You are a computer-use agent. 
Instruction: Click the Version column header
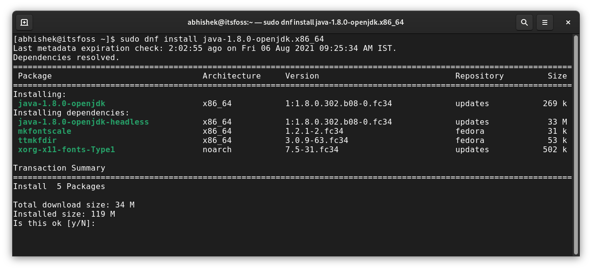pos(302,76)
